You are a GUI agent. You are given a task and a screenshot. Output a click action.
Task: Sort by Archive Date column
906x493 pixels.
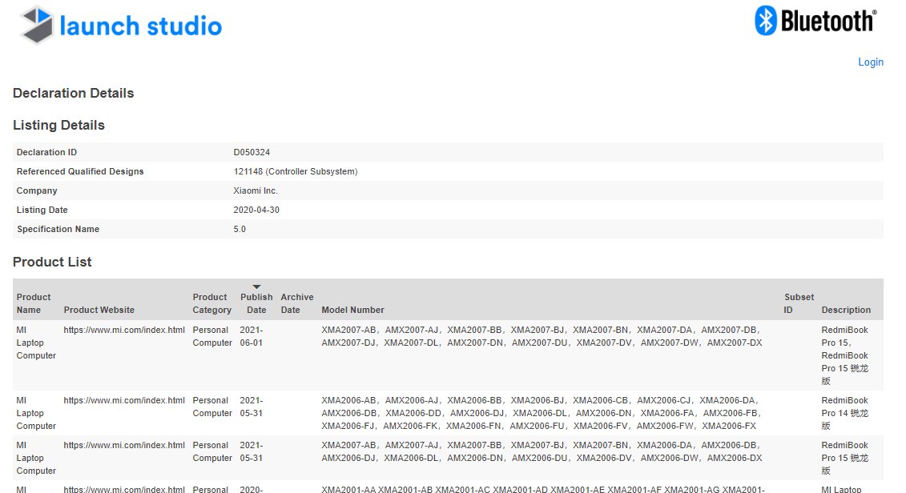pyautogui.click(x=297, y=303)
